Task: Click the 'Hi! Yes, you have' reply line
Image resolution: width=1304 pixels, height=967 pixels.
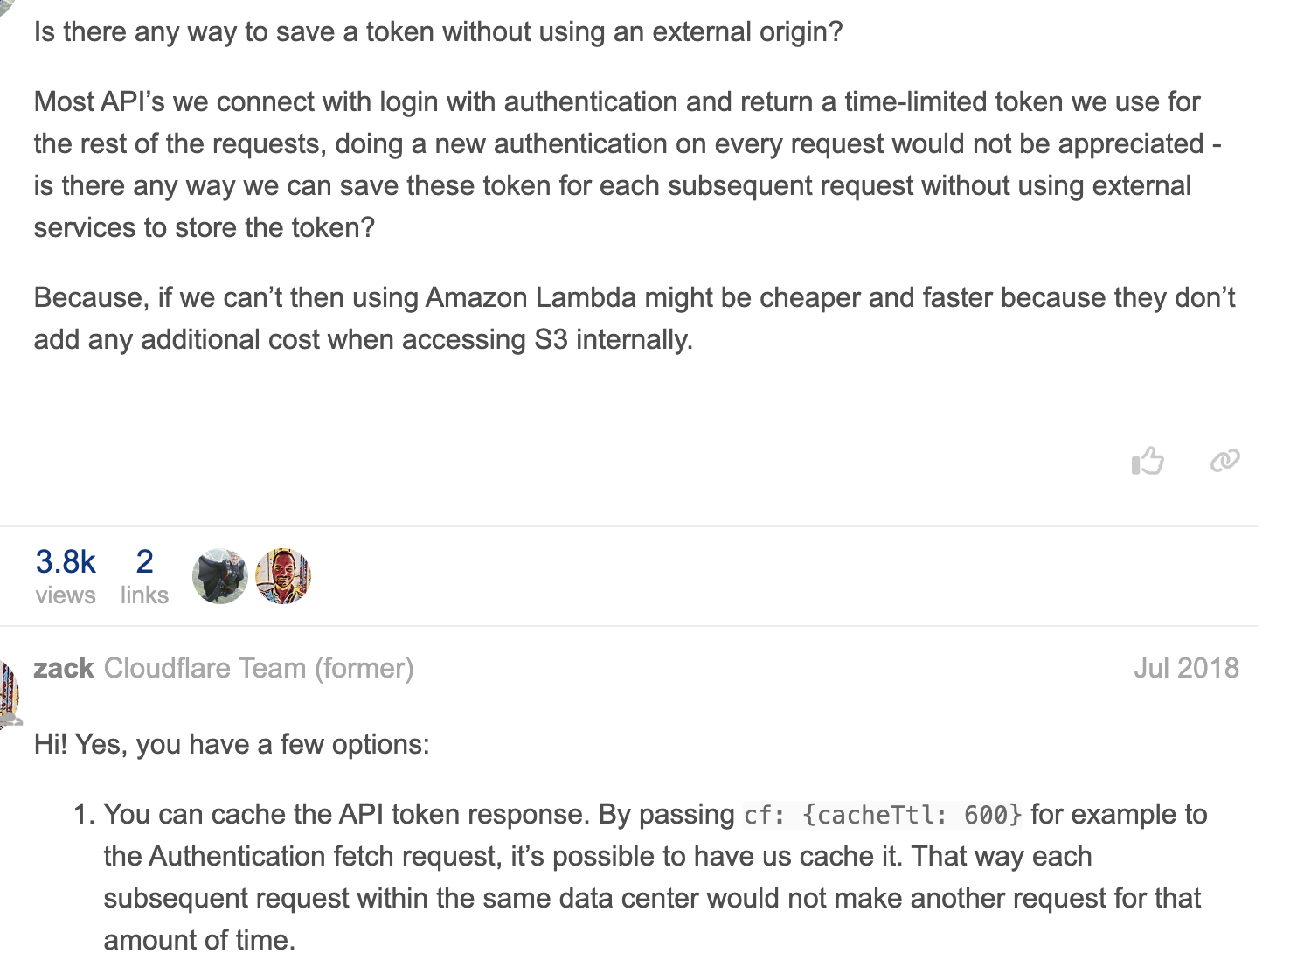Action: point(232,744)
